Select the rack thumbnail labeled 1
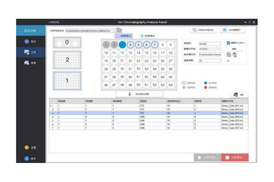274x182 pixels. click(67, 81)
